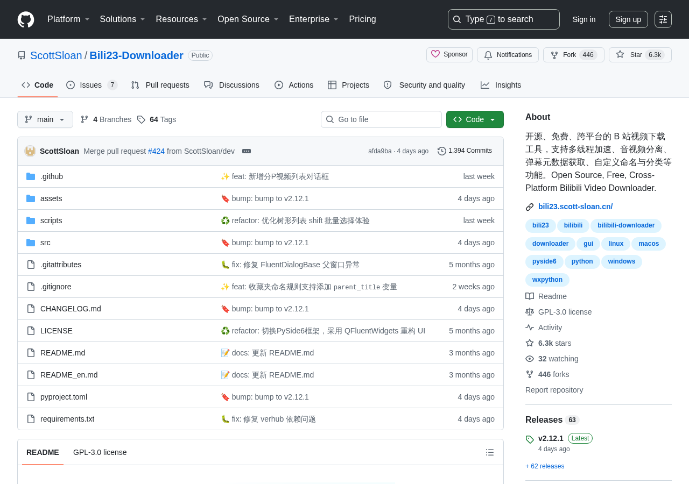Click the history clock icon beside Commits
The height and width of the screenshot is (484, 689).
point(442,151)
